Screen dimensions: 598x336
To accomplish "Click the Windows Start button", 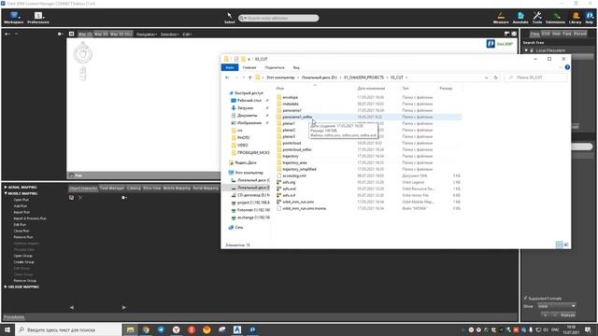I will coord(7,329).
